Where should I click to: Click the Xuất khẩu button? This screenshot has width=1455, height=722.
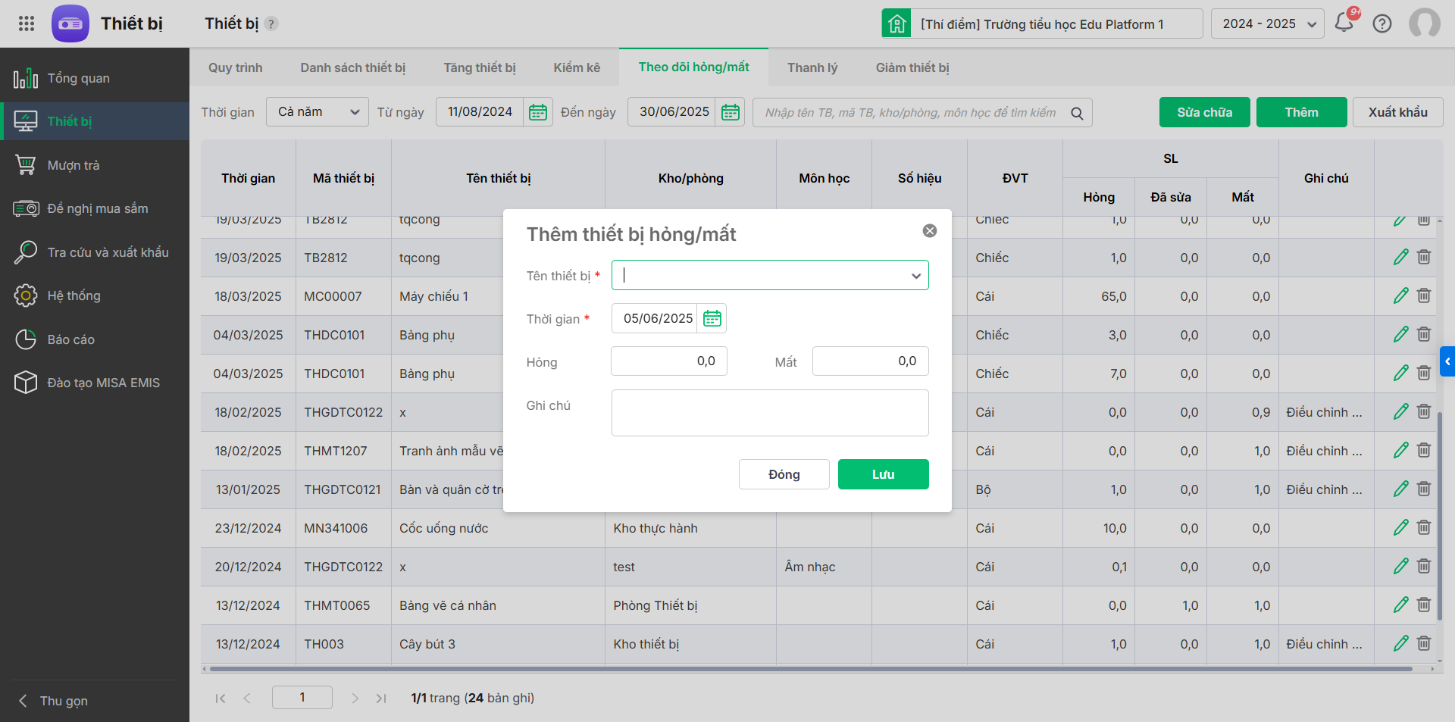[x=1397, y=112]
